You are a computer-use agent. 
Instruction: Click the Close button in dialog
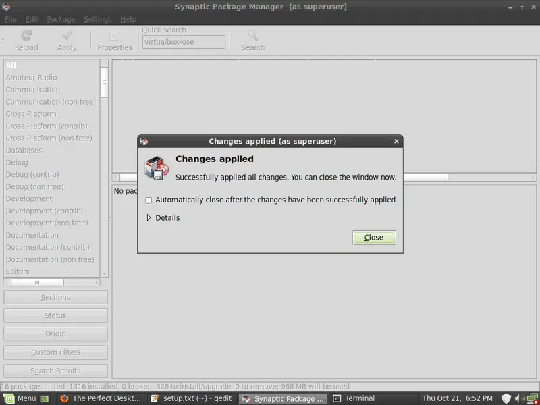coord(374,238)
